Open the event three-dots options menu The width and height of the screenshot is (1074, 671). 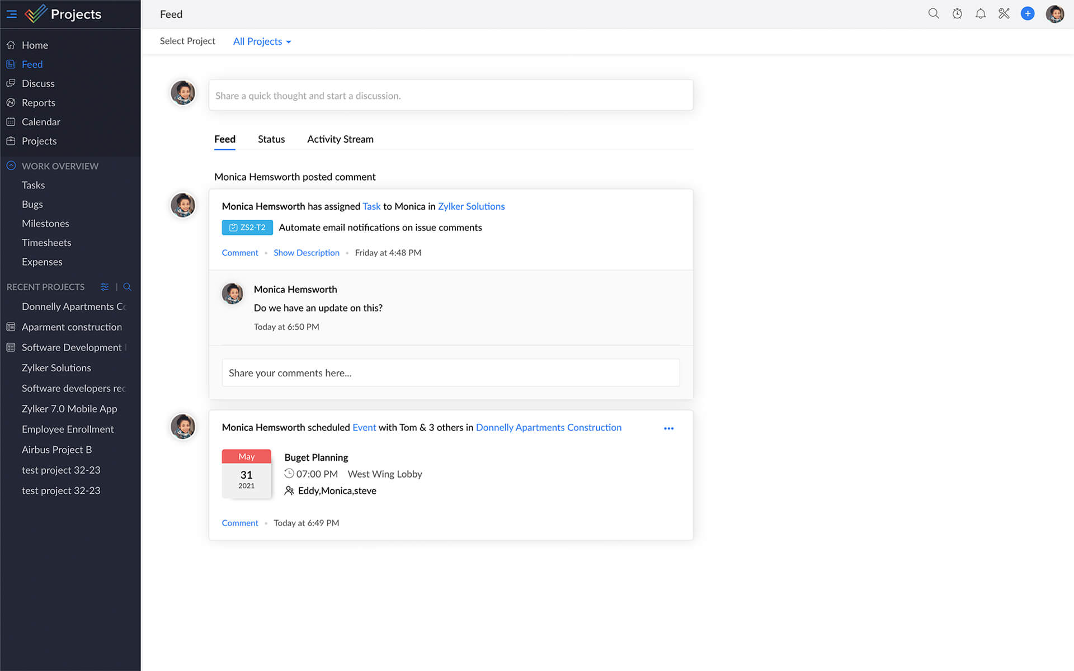[x=668, y=428]
